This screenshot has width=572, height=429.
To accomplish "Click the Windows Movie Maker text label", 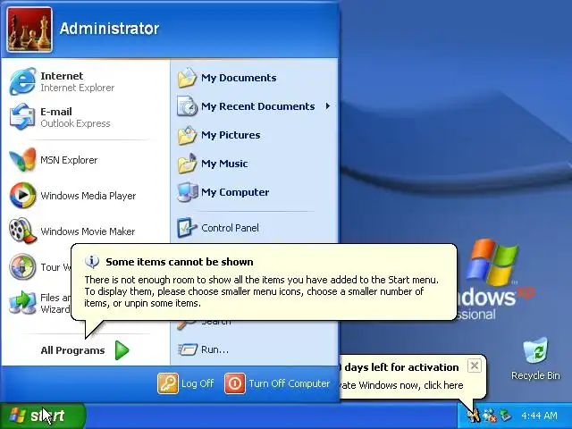I will point(88,231).
